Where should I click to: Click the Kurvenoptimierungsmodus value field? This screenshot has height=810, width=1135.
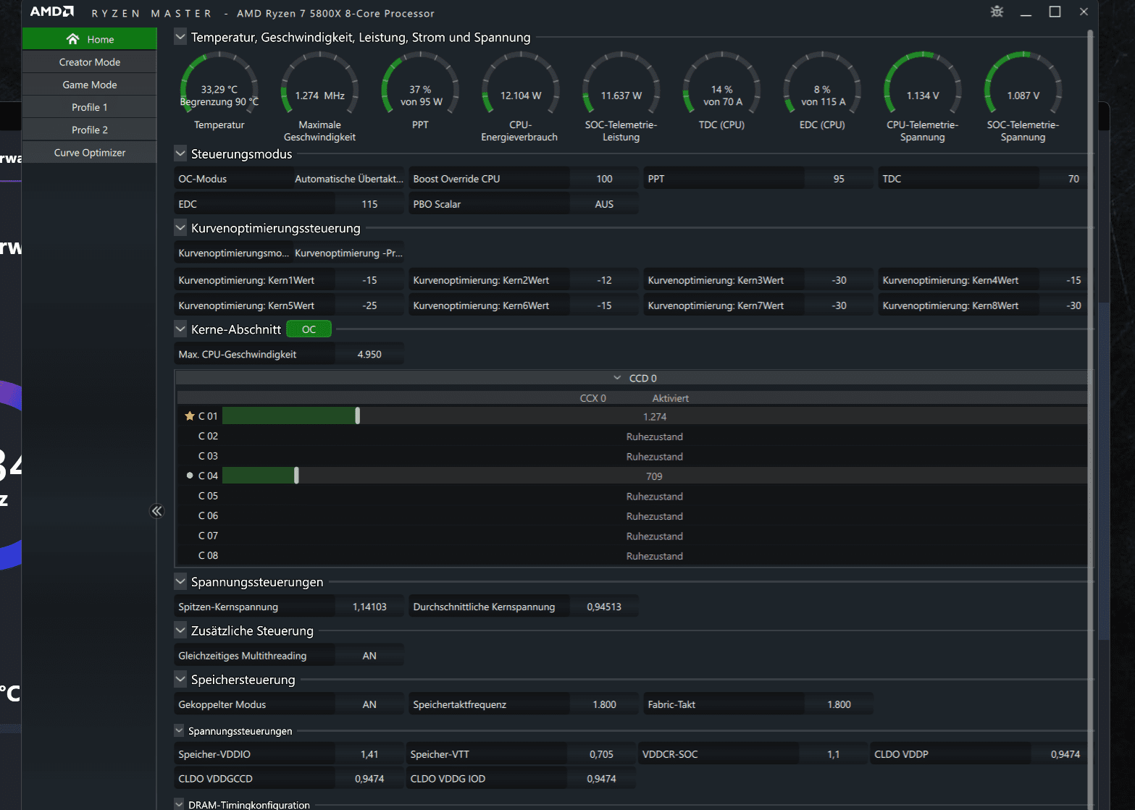[x=348, y=253]
